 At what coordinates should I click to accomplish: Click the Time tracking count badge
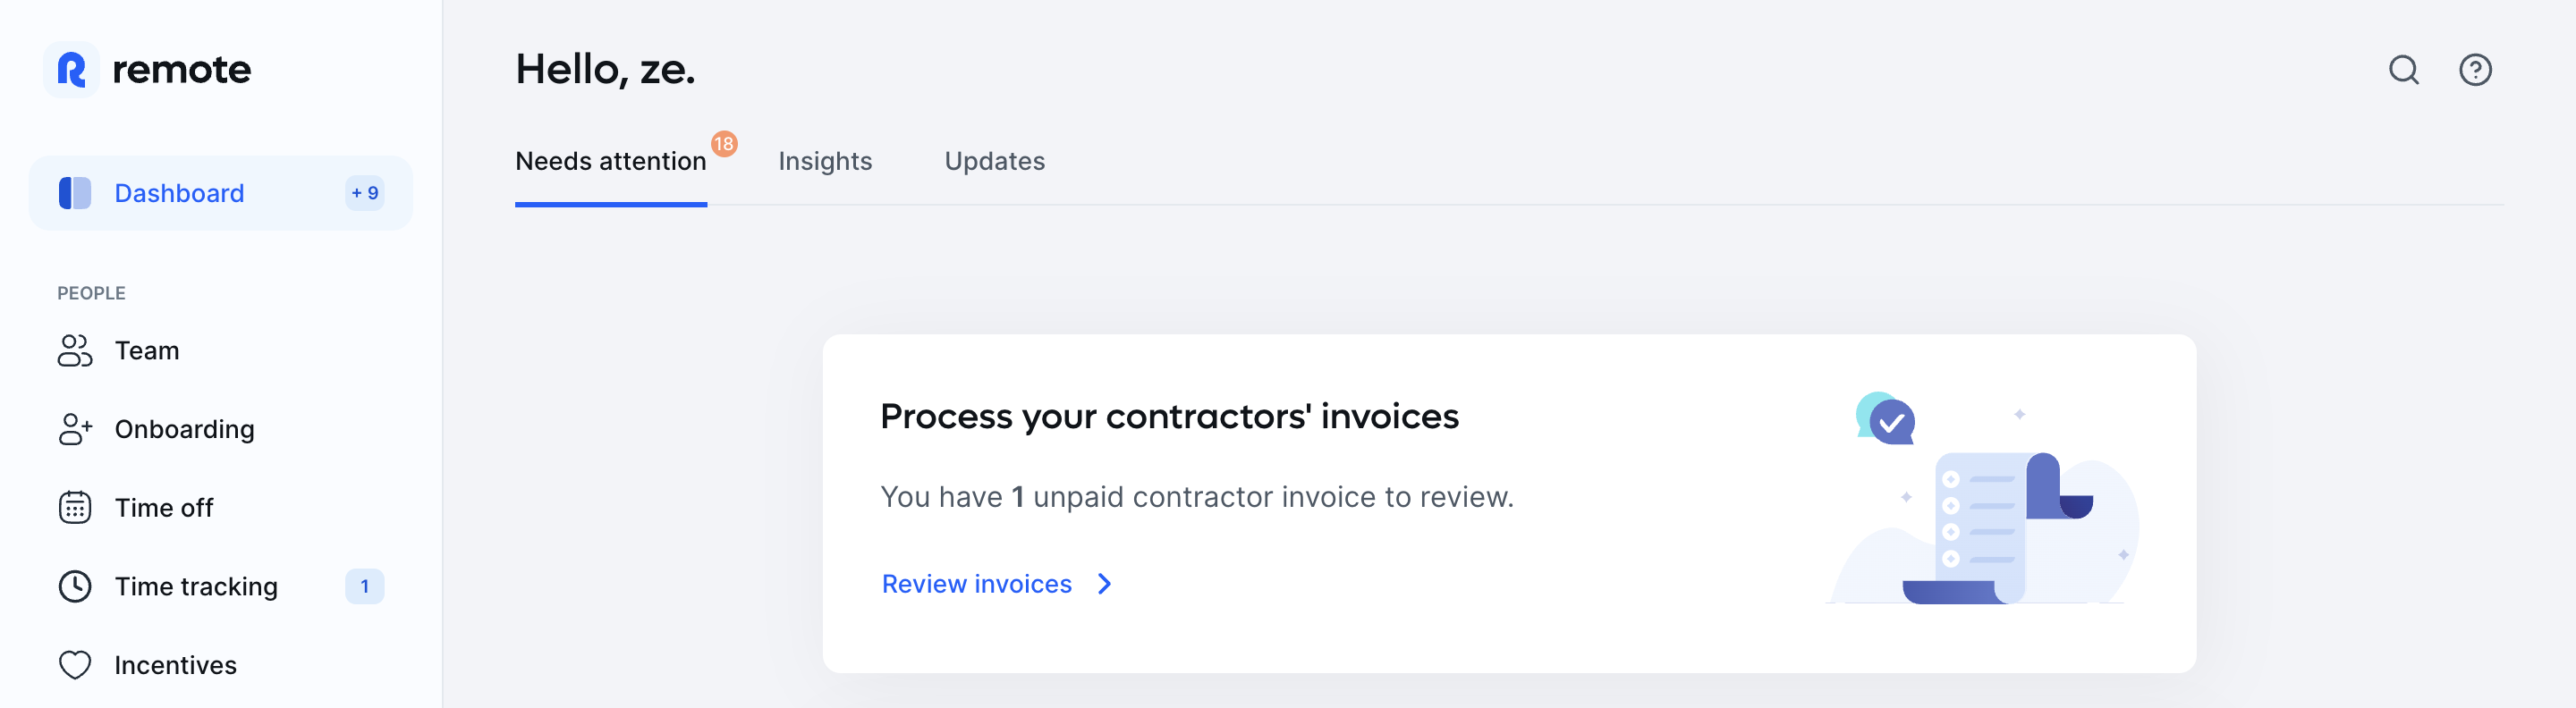tap(365, 586)
